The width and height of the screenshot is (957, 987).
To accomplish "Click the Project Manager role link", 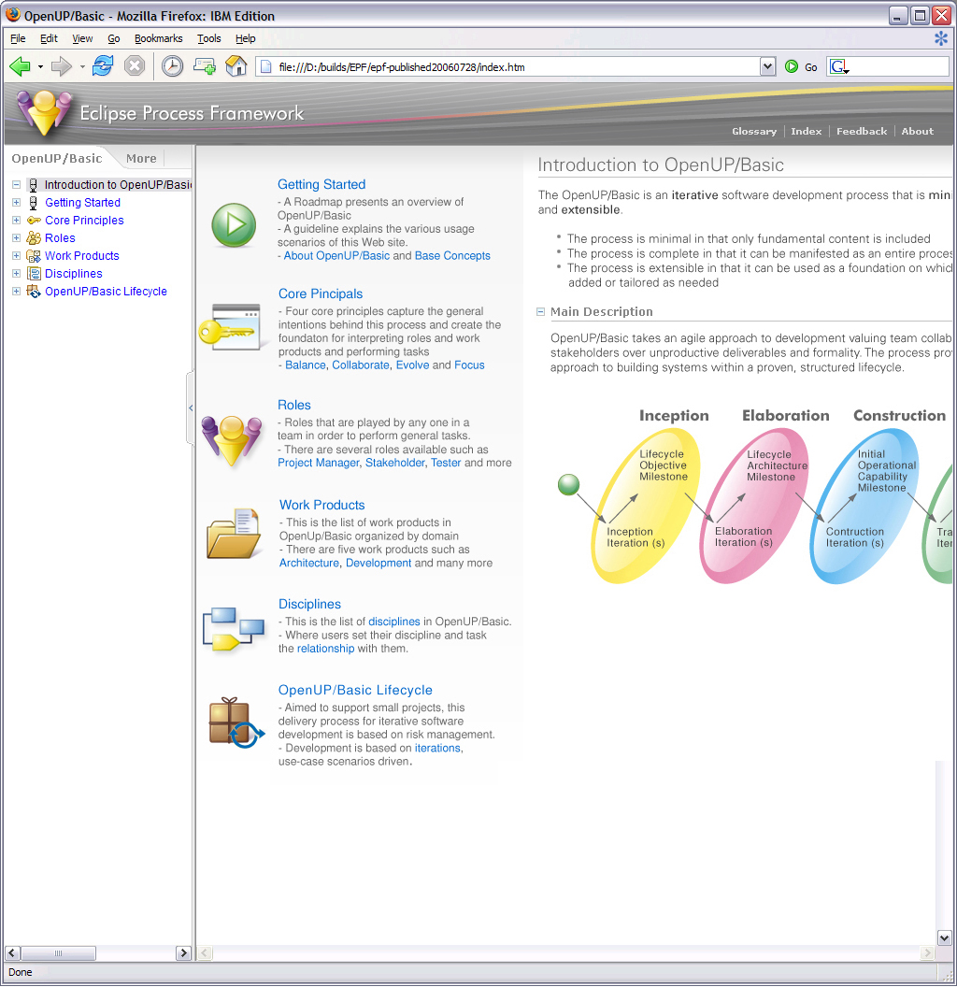I will coord(318,463).
